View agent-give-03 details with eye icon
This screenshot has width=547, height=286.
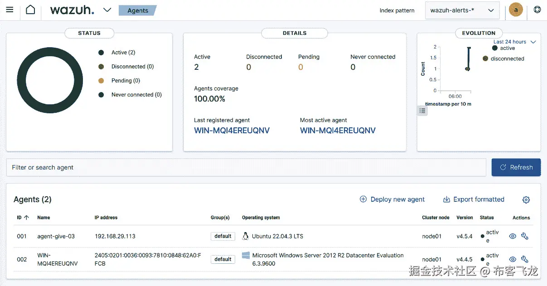point(513,236)
